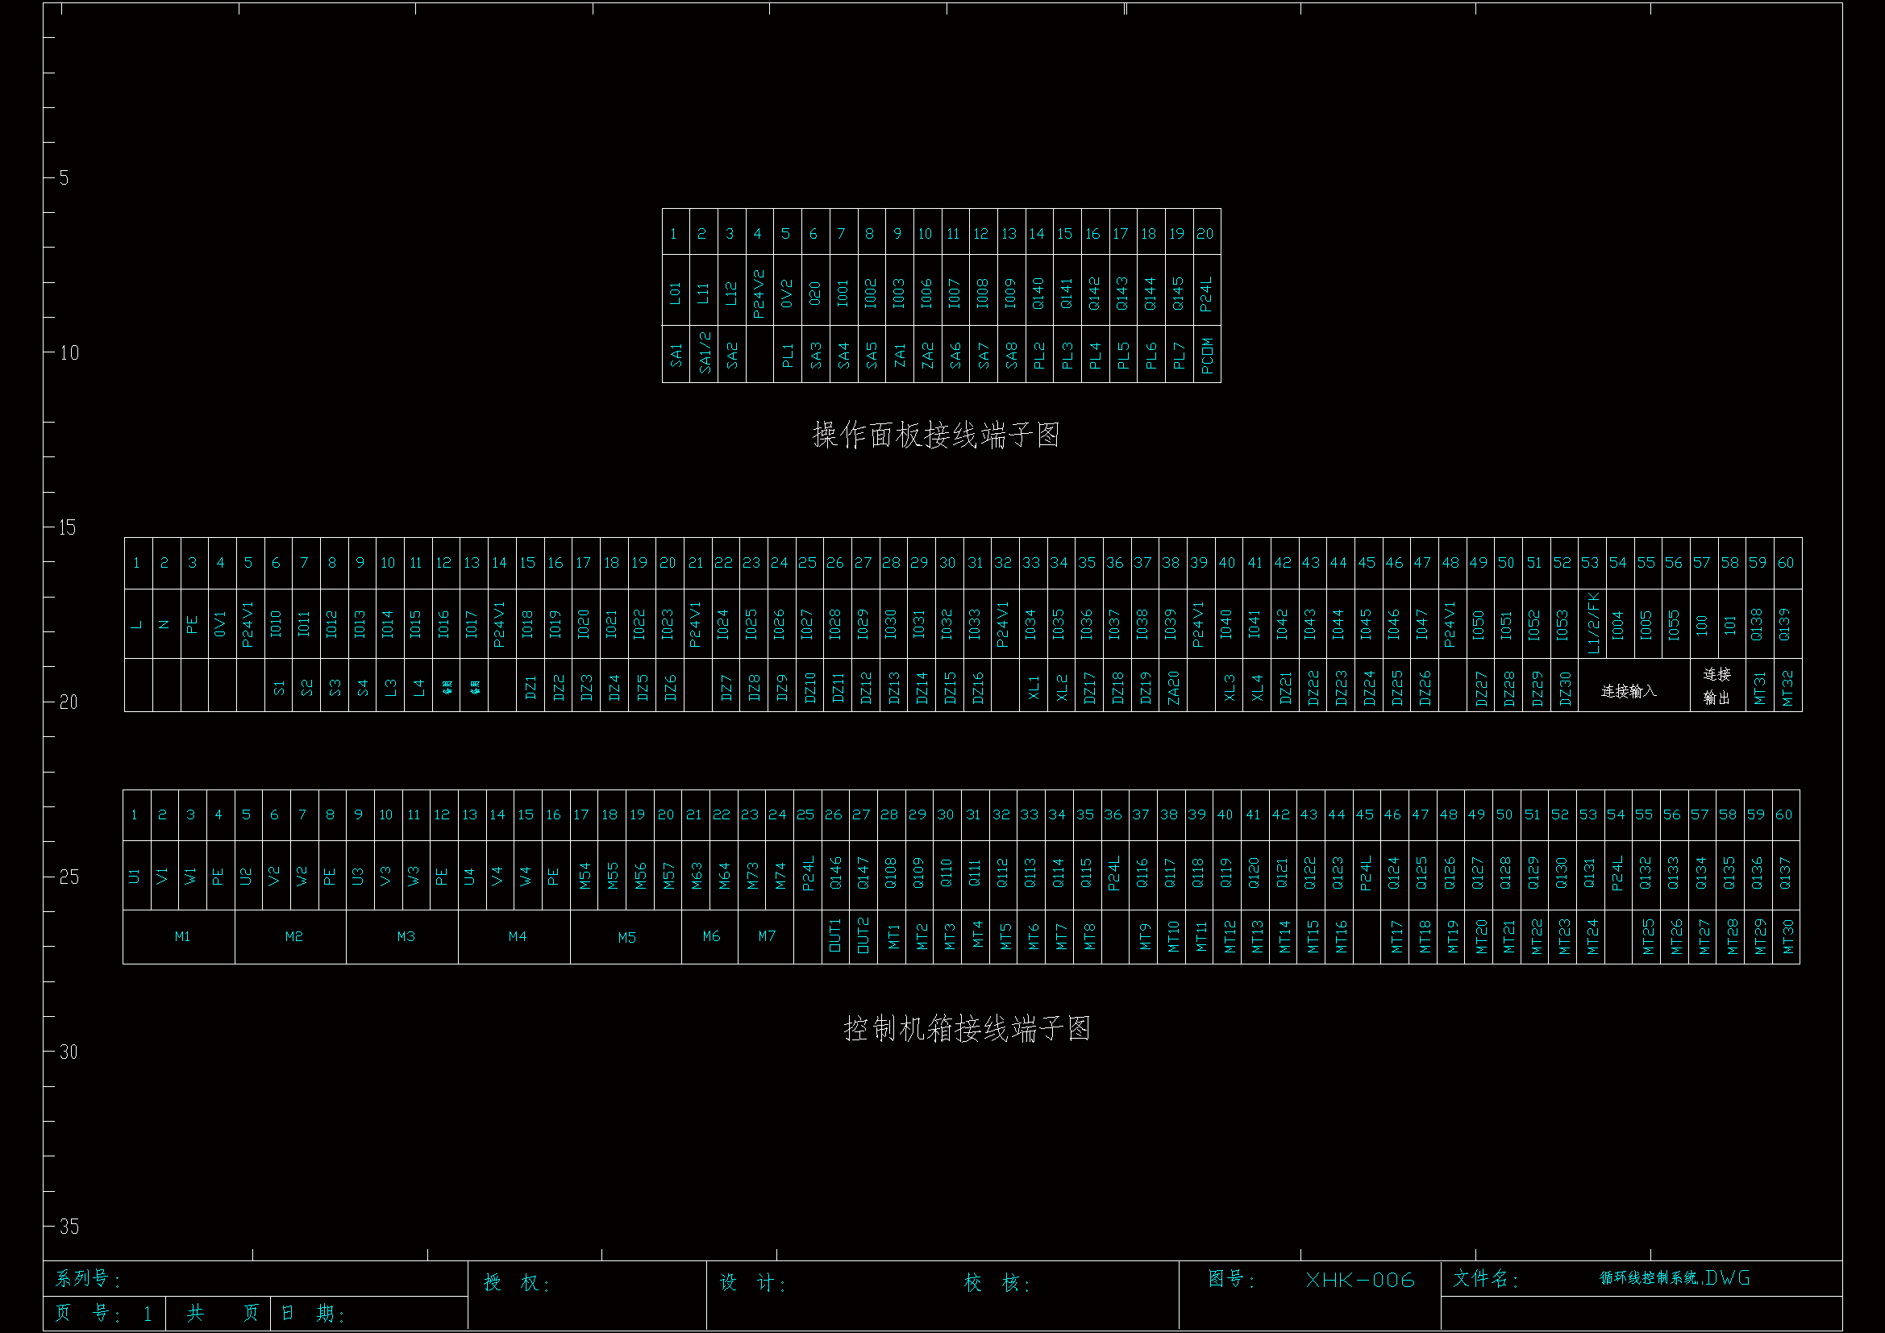This screenshot has height=1333, width=1885.
Task: Select the SA1/2 terminal cell
Action: coord(704,353)
